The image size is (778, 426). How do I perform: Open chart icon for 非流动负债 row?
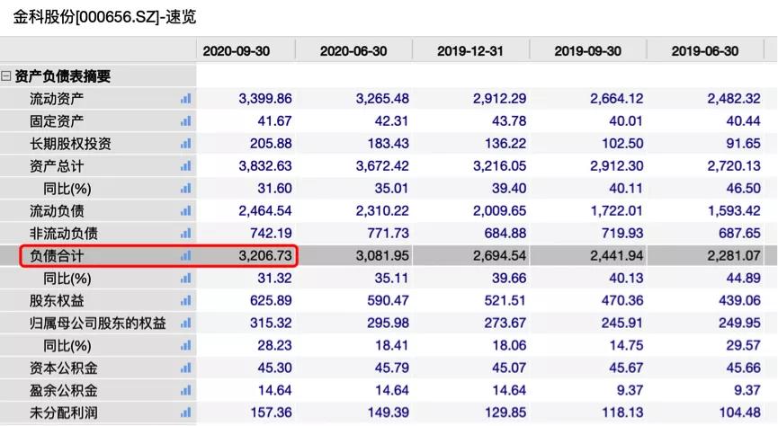(185, 233)
